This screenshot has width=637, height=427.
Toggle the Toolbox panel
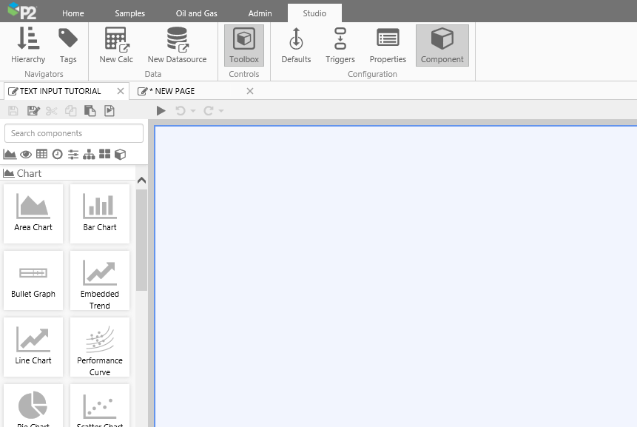coord(244,45)
